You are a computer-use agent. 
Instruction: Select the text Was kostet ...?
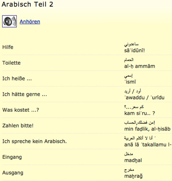pyautogui.click(x=21, y=110)
